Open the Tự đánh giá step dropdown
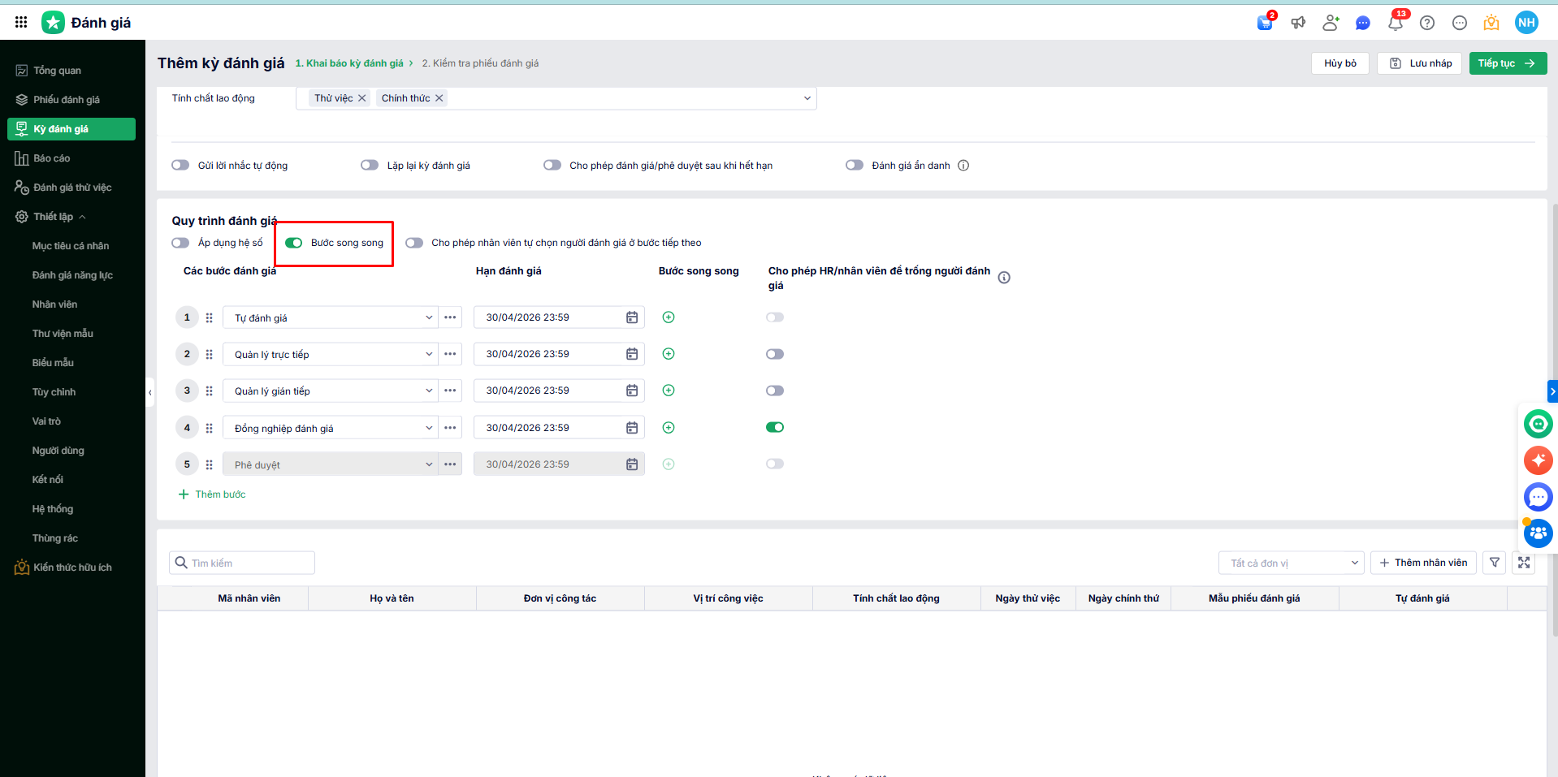 click(x=331, y=317)
